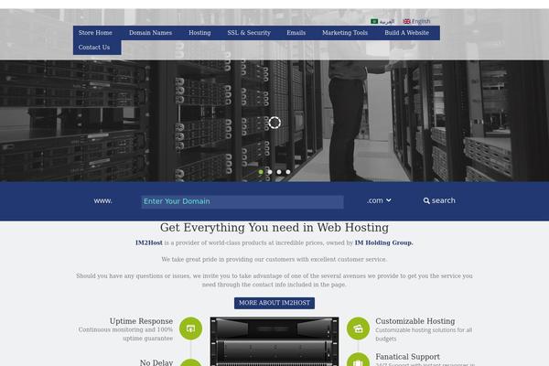Click MORE ABOUT IM2HOST button
The width and height of the screenshot is (549, 366).
click(x=274, y=303)
